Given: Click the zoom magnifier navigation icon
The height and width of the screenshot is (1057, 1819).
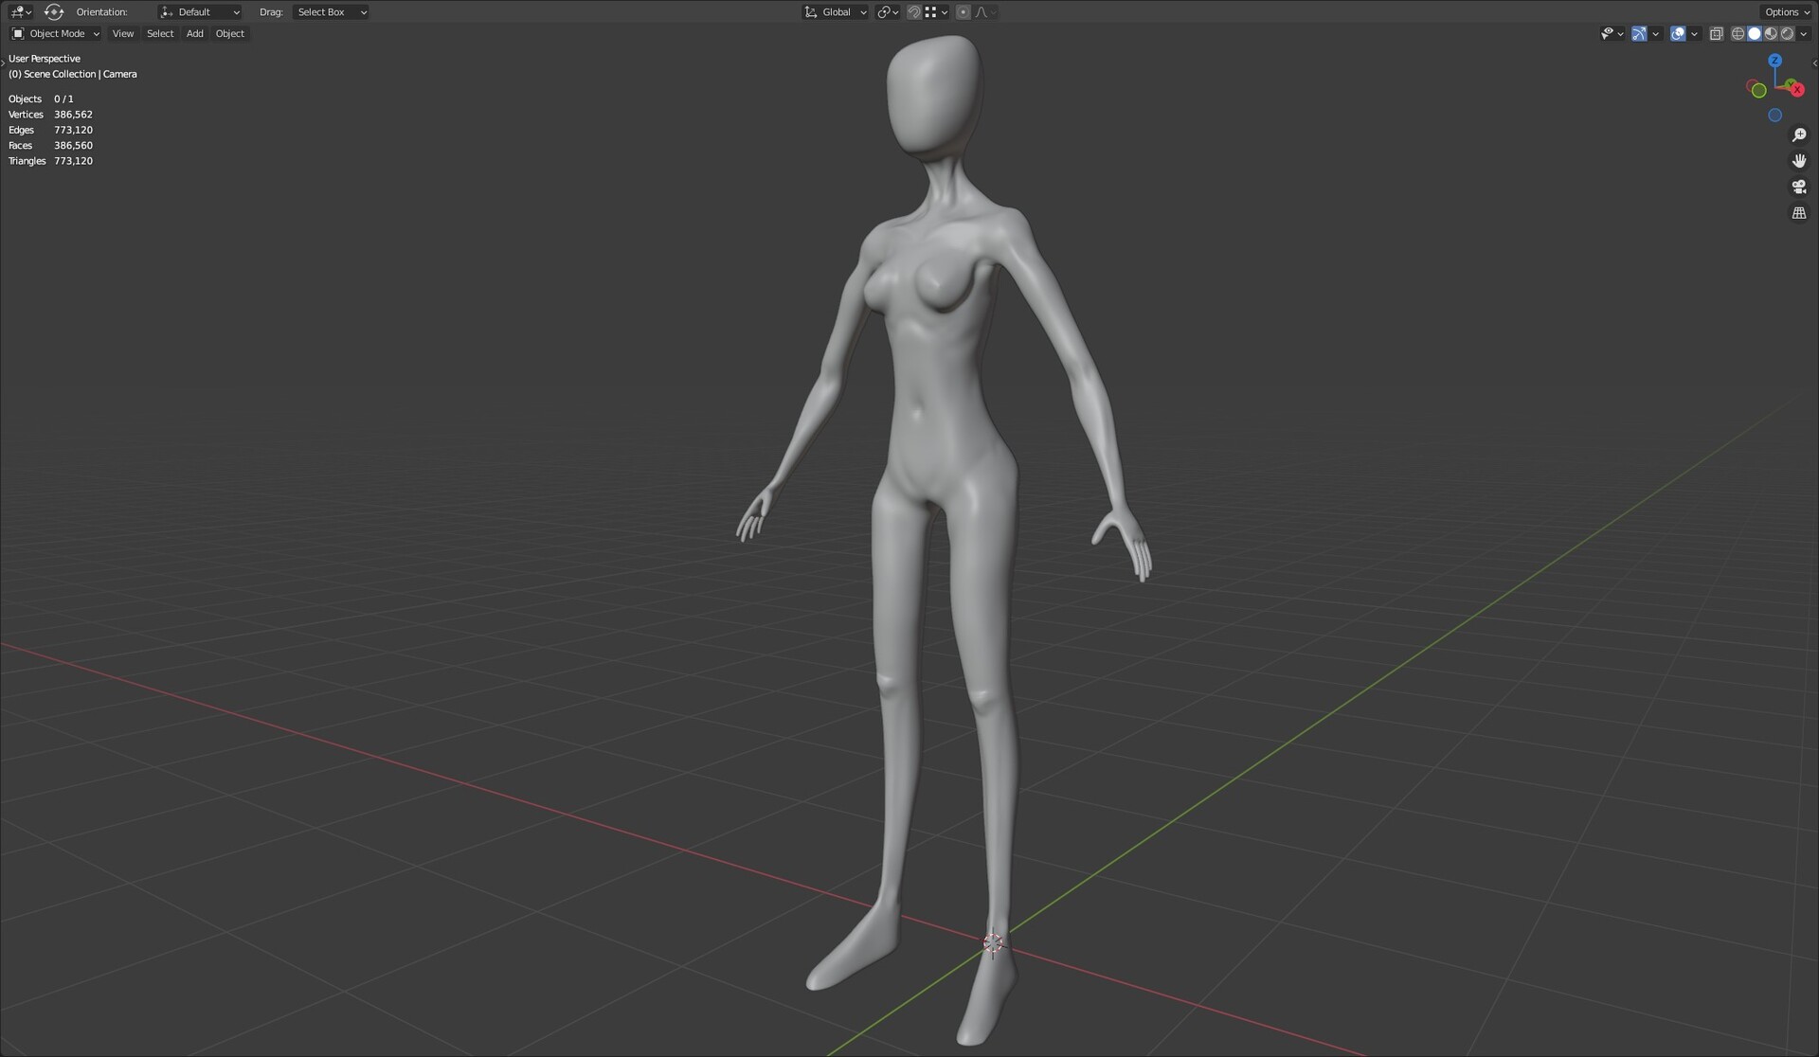Looking at the screenshot, I should (x=1799, y=135).
